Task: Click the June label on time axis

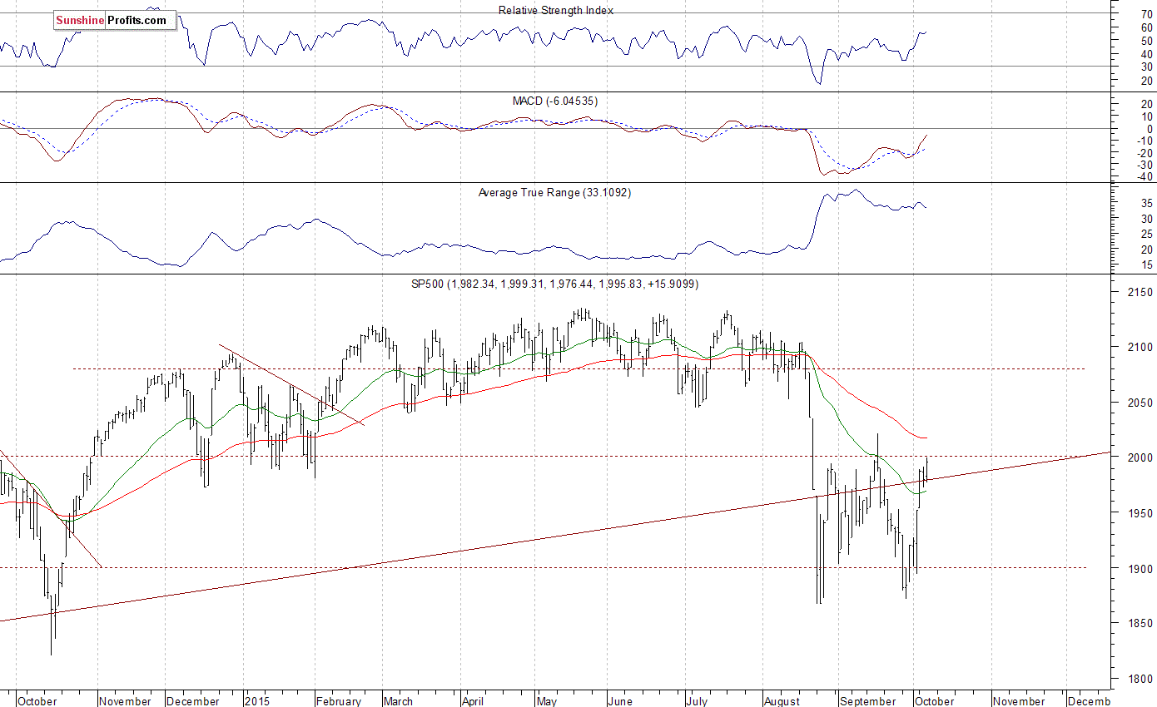Action: pos(622,701)
